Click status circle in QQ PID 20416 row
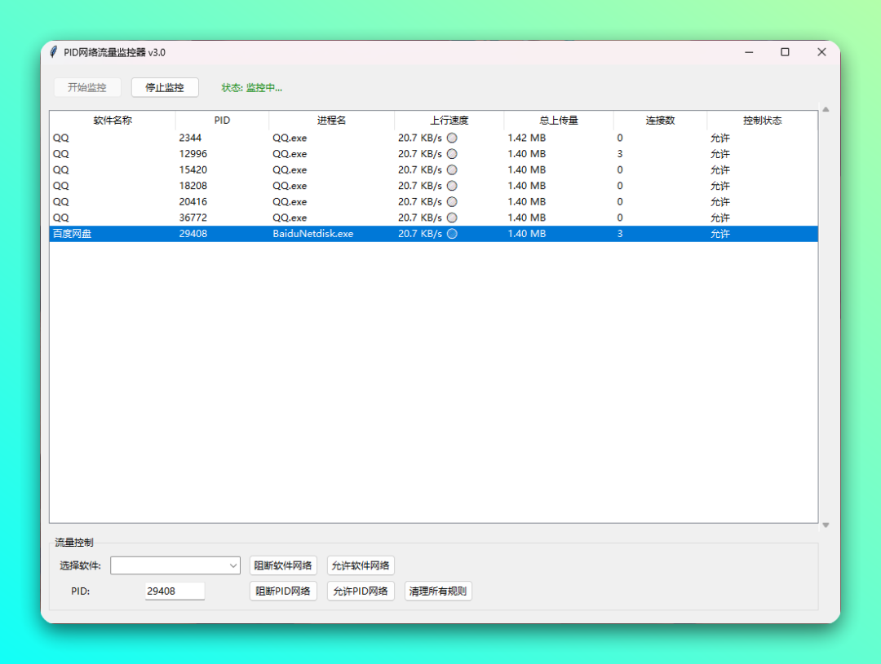 tap(452, 201)
